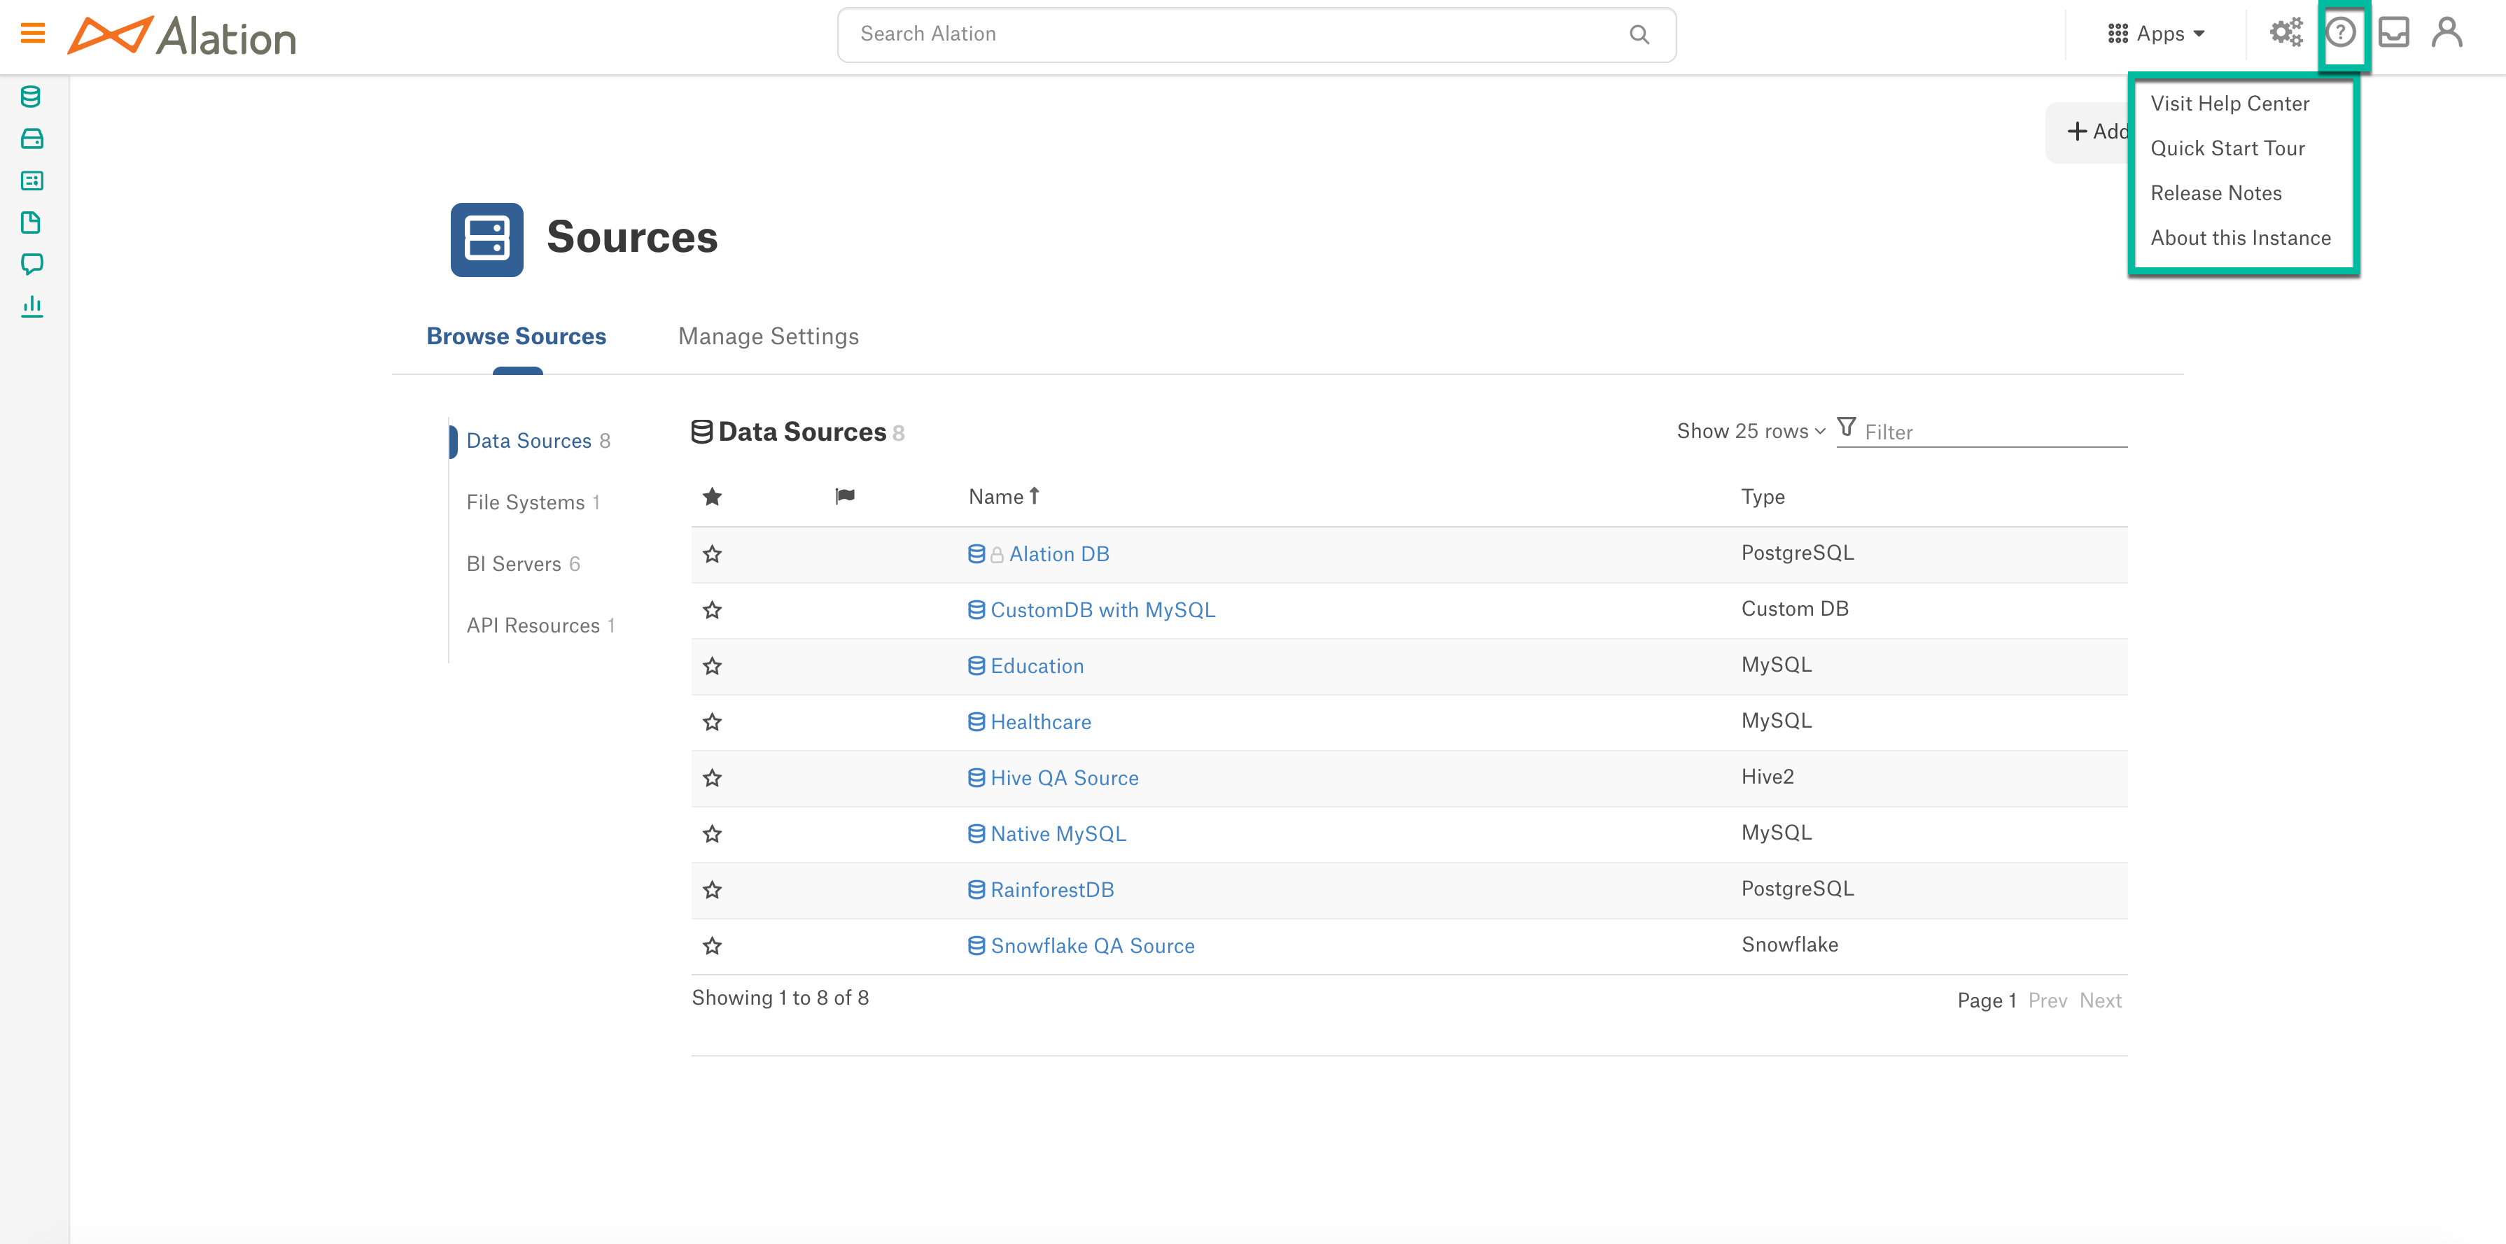The width and height of the screenshot is (2506, 1244).
Task: Open the CustomDB with MySQL link
Action: [1102, 610]
